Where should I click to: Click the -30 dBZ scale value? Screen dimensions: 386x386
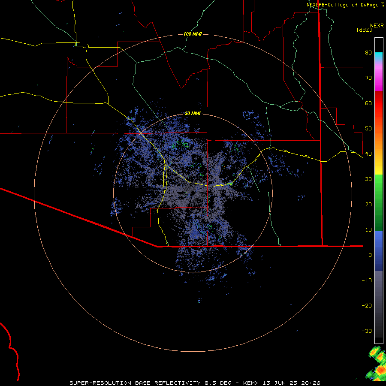[367, 331]
